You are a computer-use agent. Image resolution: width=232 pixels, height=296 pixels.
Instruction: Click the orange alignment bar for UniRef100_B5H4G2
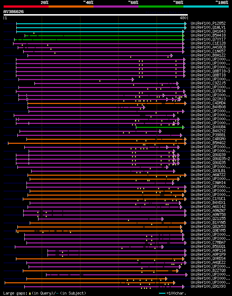(97, 143)
